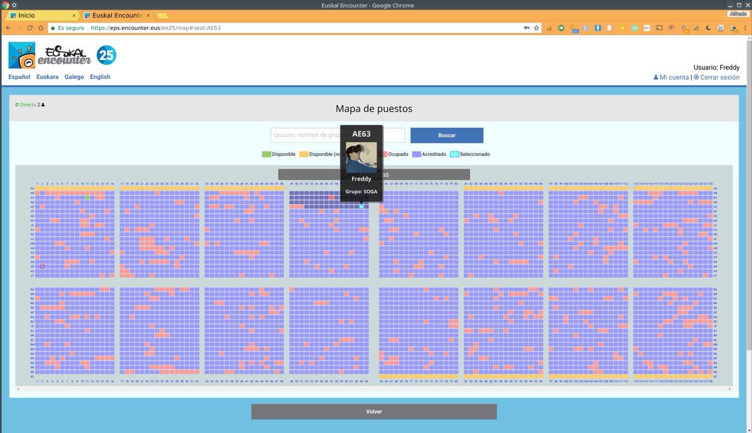Click the cyan selected seat AE63
The image size is (752, 433).
point(362,206)
